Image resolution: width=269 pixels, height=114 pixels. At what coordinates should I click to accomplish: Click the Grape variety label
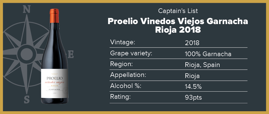pyautogui.click(x=131, y=53)
